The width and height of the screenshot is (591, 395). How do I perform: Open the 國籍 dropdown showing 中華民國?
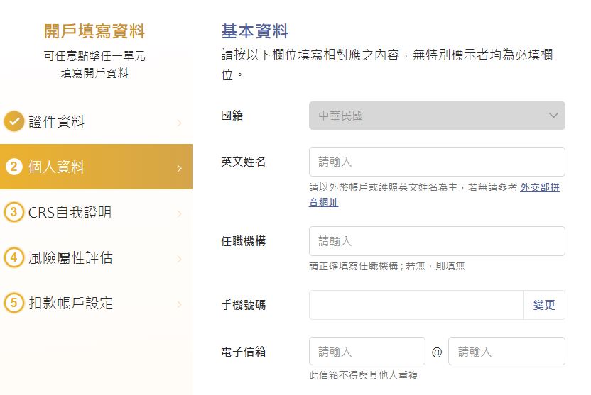(437, 116)
